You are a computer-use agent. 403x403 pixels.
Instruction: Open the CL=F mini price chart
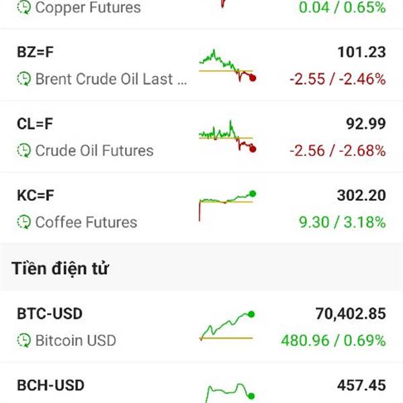(227, 137)
